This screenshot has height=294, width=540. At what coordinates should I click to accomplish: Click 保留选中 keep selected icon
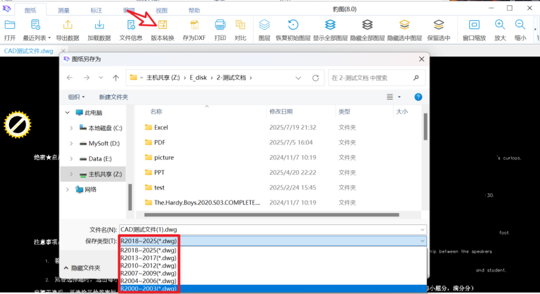click(x=439, y=25)
